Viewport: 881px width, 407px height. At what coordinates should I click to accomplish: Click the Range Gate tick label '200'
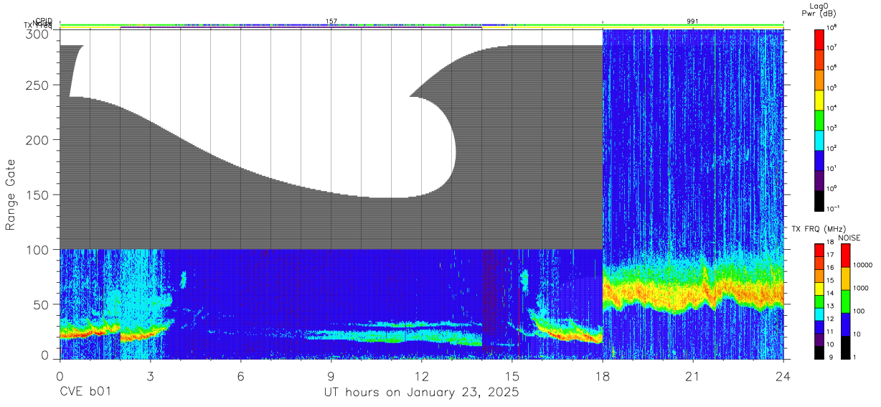tap(38, 140)
